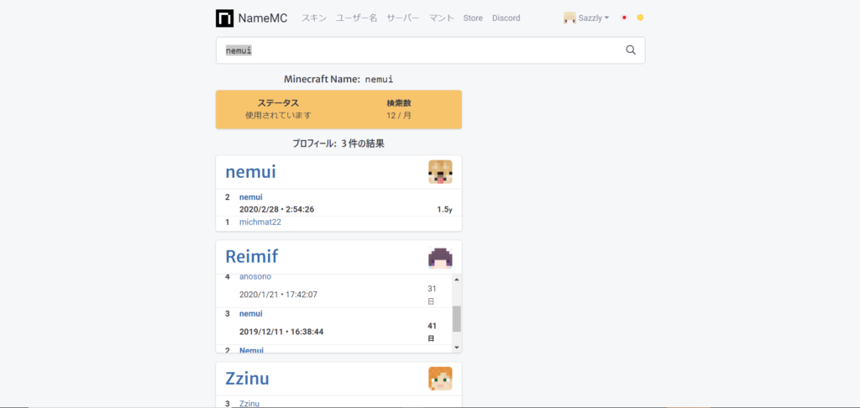Image resolution: width=860 pixels, height=408 pixels.
Task: Click nemui profile's dog skin head
Action: 440,171
